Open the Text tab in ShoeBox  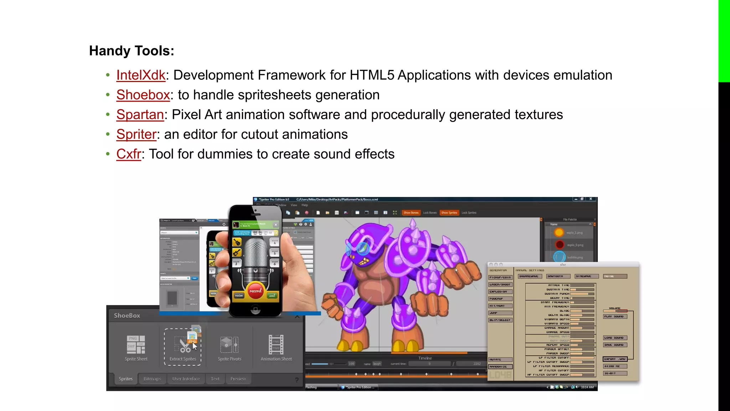point(215,379)
